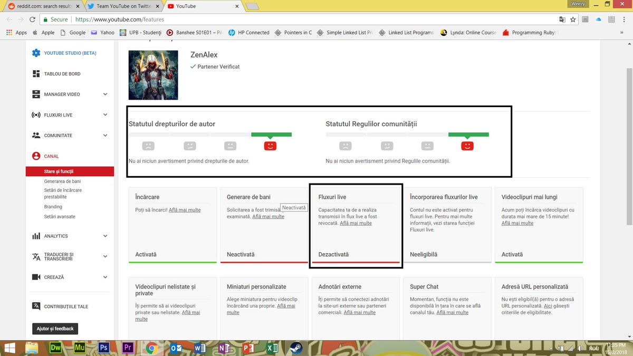Open PowerPoint from the taskbar

[x=248, y=348]
